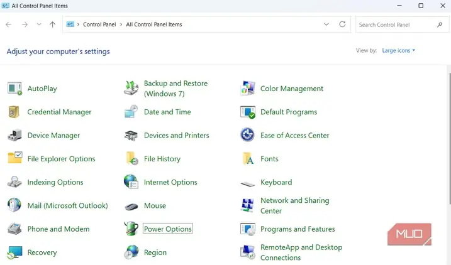Open the Ease of Access Center icon
The image size is (451, 265).
[x=247, y=135]
